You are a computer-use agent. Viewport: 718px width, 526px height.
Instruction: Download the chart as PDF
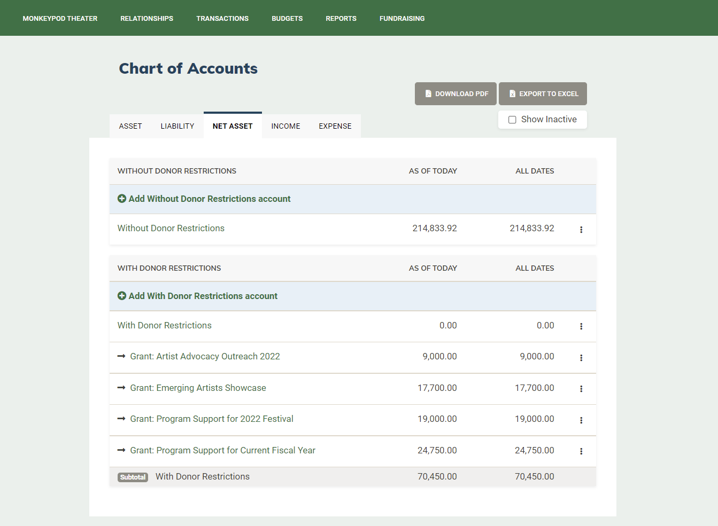point(456,94)
